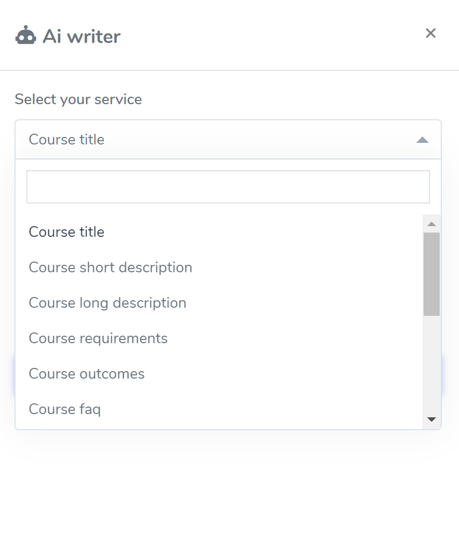Screen dimensions: 459x543
Task: Click the 'Select your service' label
Action: point(78,99)
